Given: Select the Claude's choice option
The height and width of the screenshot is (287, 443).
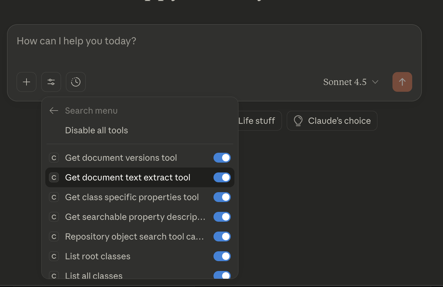Looking at the screenshot, I should (x=332, y=121).
